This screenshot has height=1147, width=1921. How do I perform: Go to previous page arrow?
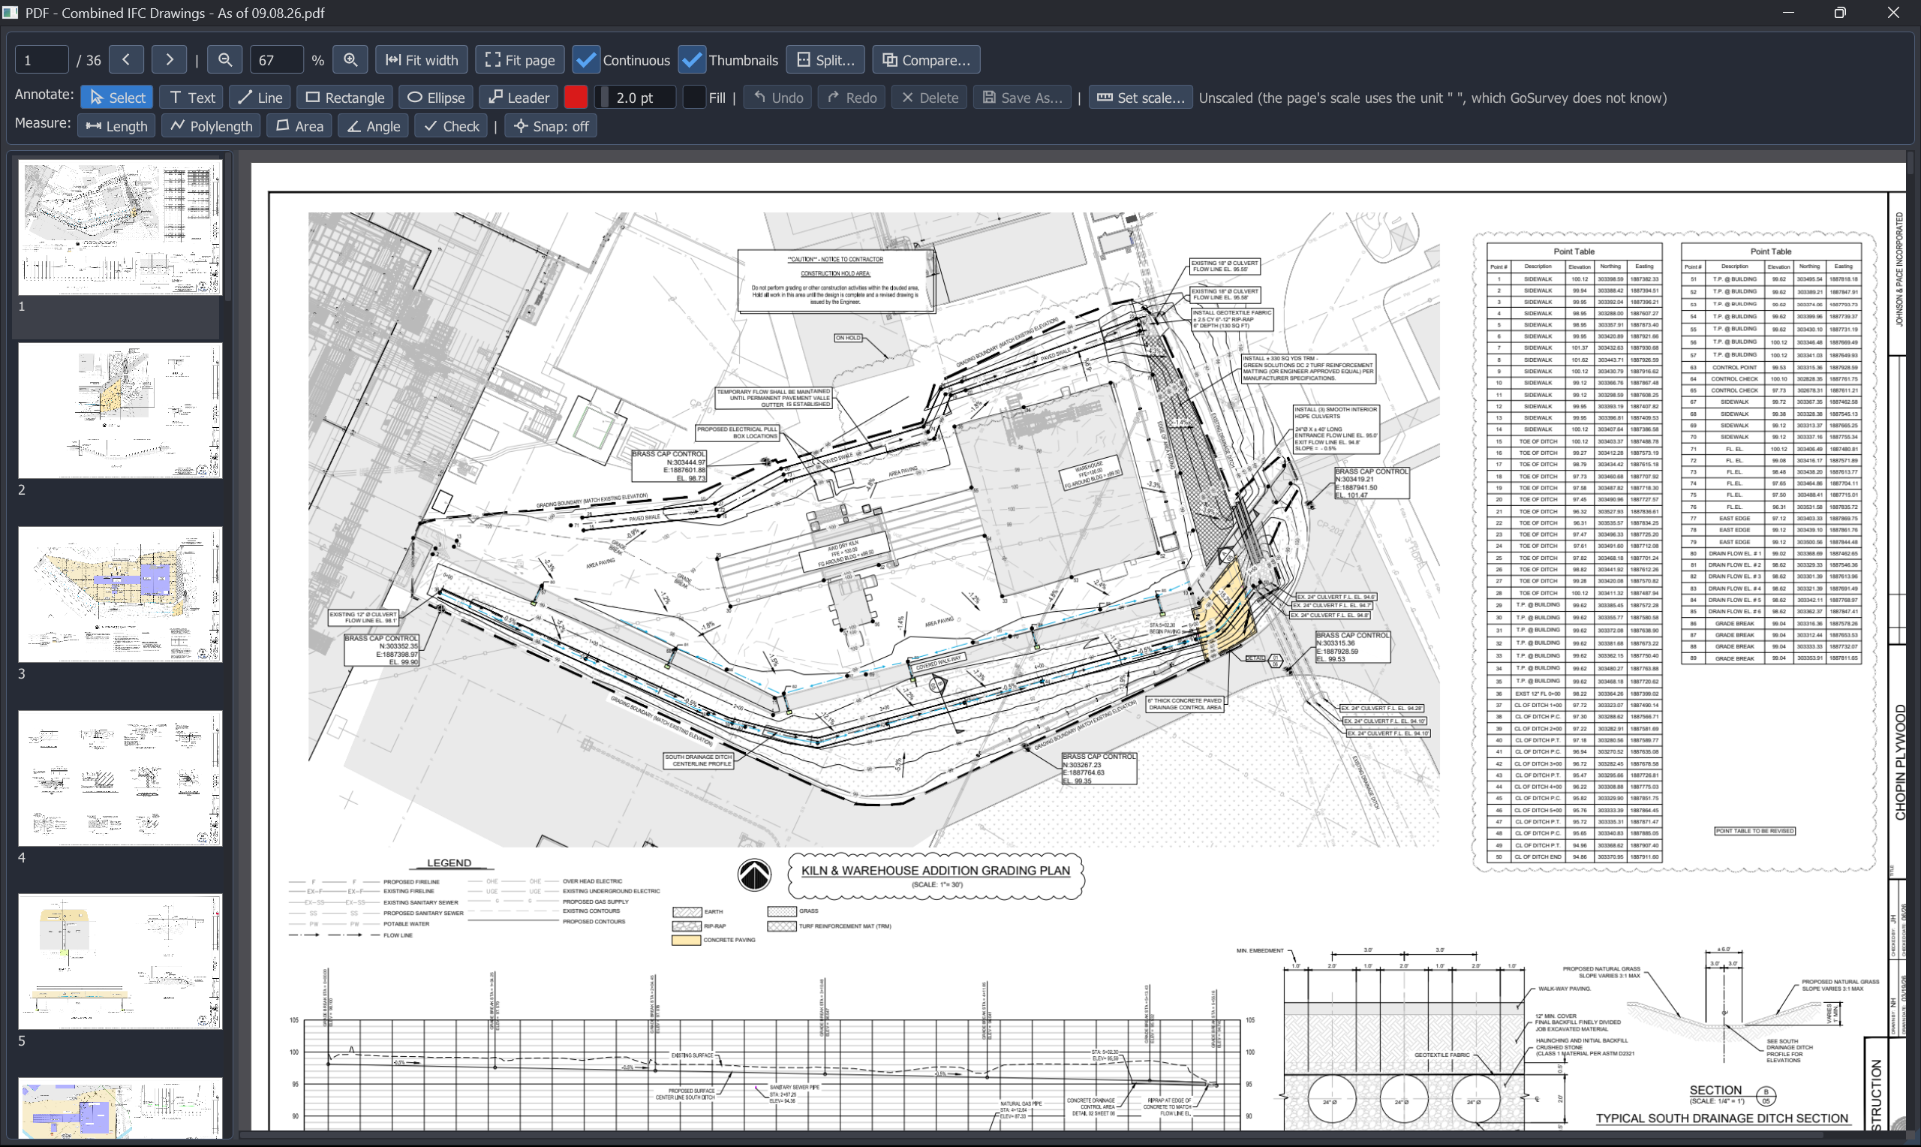(126, 59)
